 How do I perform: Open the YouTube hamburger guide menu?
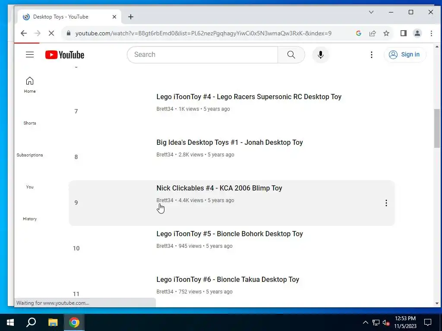coord(30,55)
